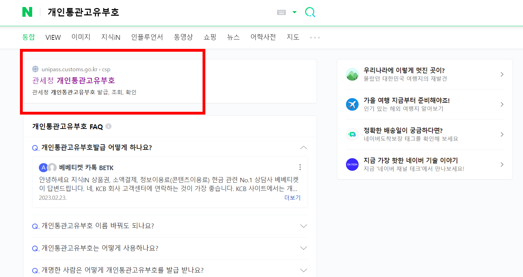Switch to the 이미지 tab

coord(81,37)
